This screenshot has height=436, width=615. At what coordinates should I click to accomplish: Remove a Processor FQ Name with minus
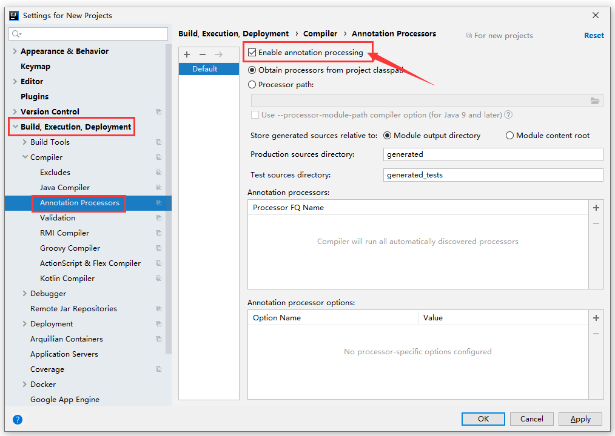pyautogui.click(x=596, y=223)
